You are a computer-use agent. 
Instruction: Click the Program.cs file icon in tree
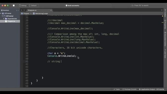[6, 21]
